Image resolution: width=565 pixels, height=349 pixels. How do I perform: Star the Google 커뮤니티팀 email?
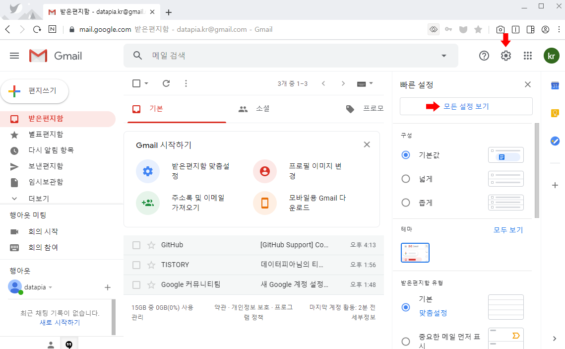pos(151,285)
